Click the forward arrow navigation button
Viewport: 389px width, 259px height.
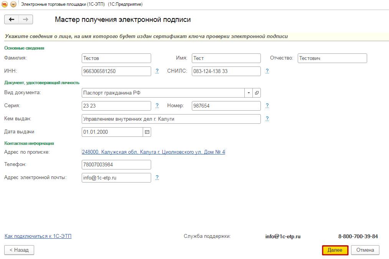click(x=26, y=20)
